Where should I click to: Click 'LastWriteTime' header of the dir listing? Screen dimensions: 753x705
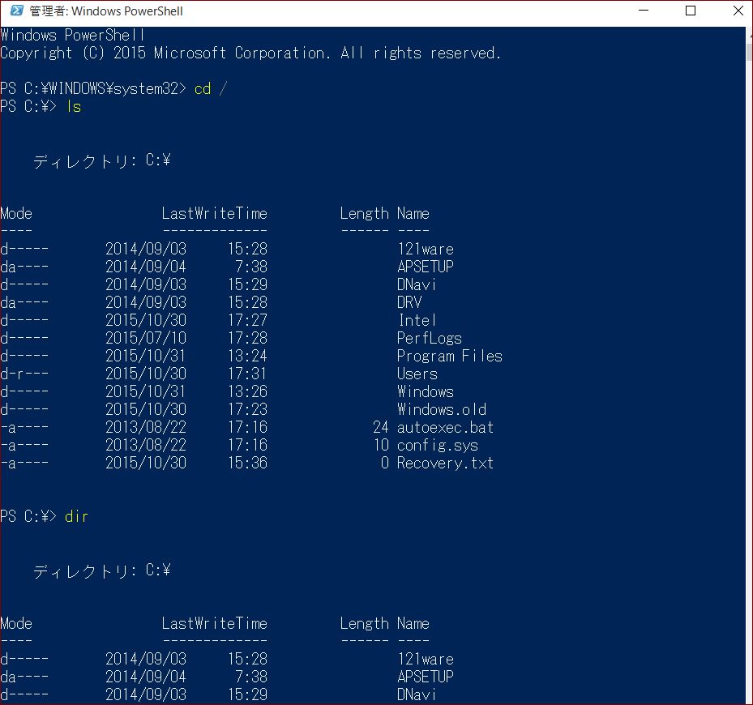pos(214,623)
